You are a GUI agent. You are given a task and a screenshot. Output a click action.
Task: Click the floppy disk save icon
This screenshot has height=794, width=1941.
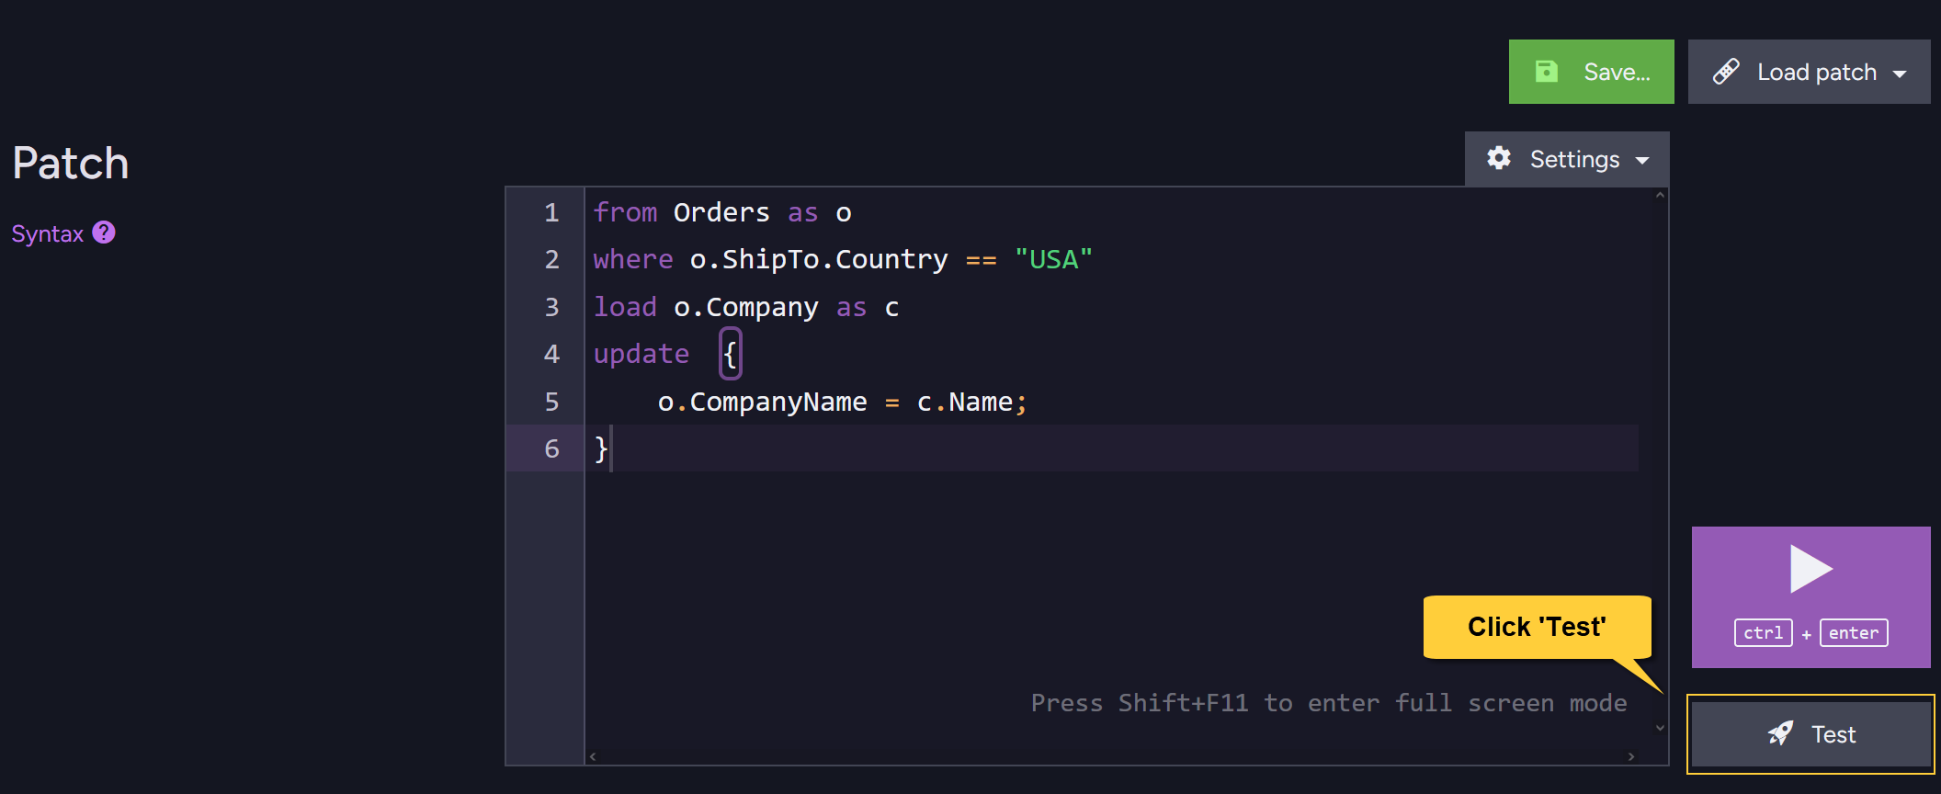pyautogui.click(x=1547, y=72)
